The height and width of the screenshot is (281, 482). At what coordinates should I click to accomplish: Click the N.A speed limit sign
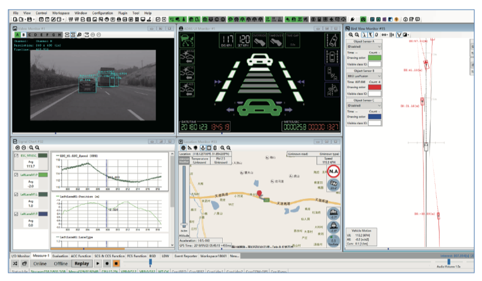tap(333, 171)
